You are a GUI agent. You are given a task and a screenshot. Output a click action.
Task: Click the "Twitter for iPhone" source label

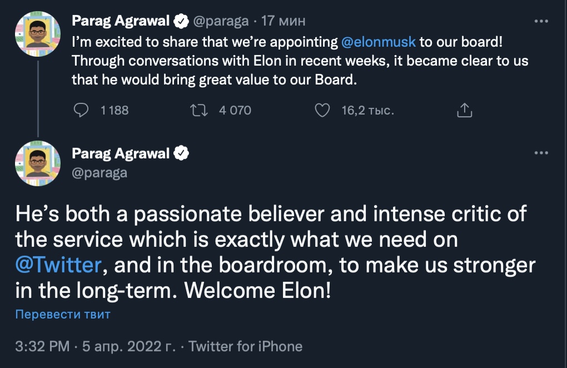(246, 347)
